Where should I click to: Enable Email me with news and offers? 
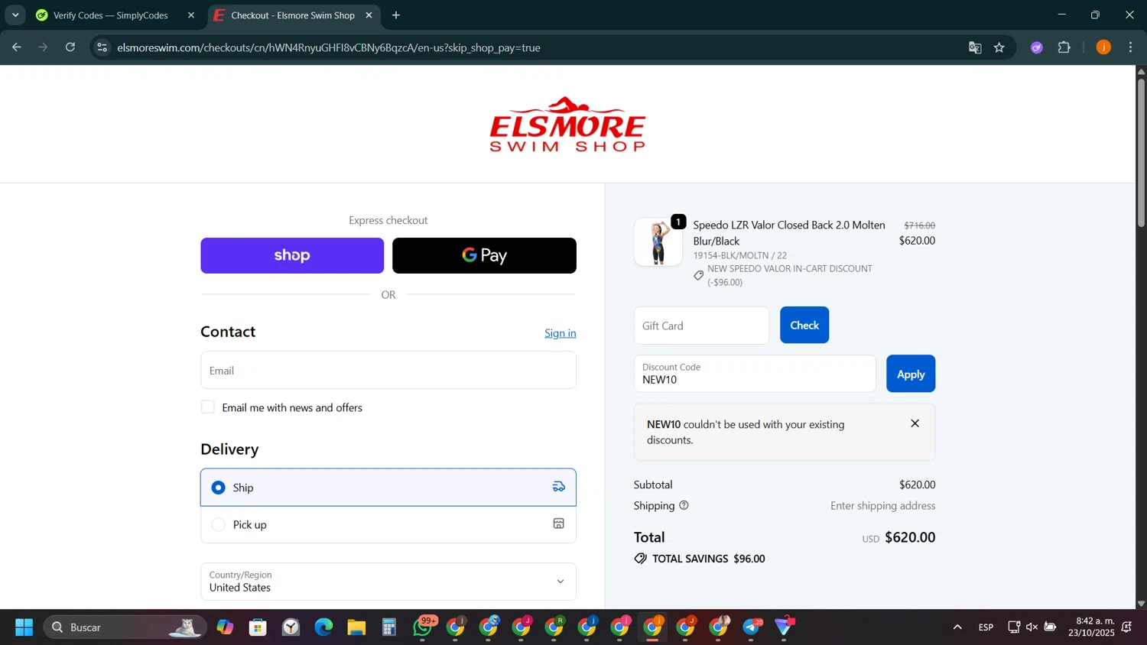(208, 407)
